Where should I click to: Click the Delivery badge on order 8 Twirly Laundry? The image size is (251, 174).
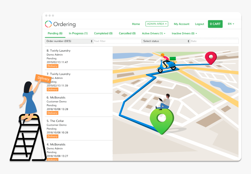point(52,66)
